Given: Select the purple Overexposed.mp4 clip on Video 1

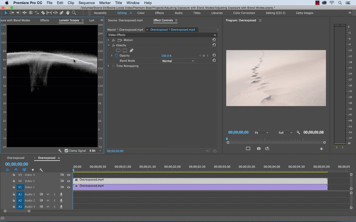Looking at the screenshot, I should (x=200, y=187).
